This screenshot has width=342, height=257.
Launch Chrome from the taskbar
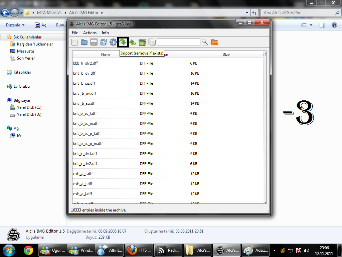pos(28,250)
